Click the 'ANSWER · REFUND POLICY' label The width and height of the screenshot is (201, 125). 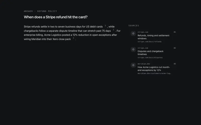tap(40, 11)
